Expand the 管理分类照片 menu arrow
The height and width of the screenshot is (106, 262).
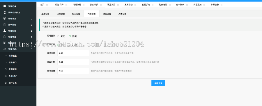point(31,12)
